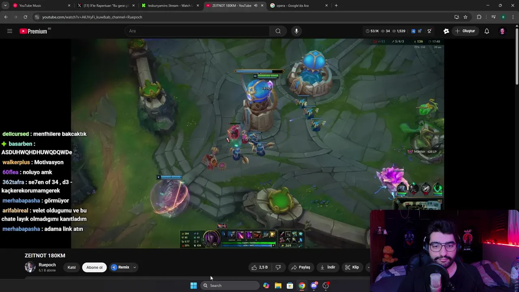
Task: Click the video player to pause
Action: pyautogui.click(x=257, y=143)
